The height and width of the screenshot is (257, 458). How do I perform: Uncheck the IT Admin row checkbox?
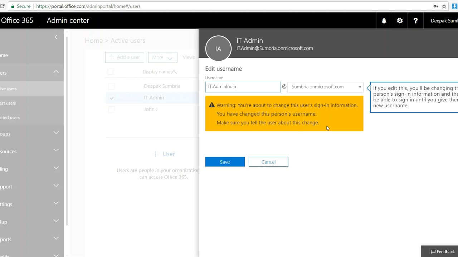pos(111,98)
